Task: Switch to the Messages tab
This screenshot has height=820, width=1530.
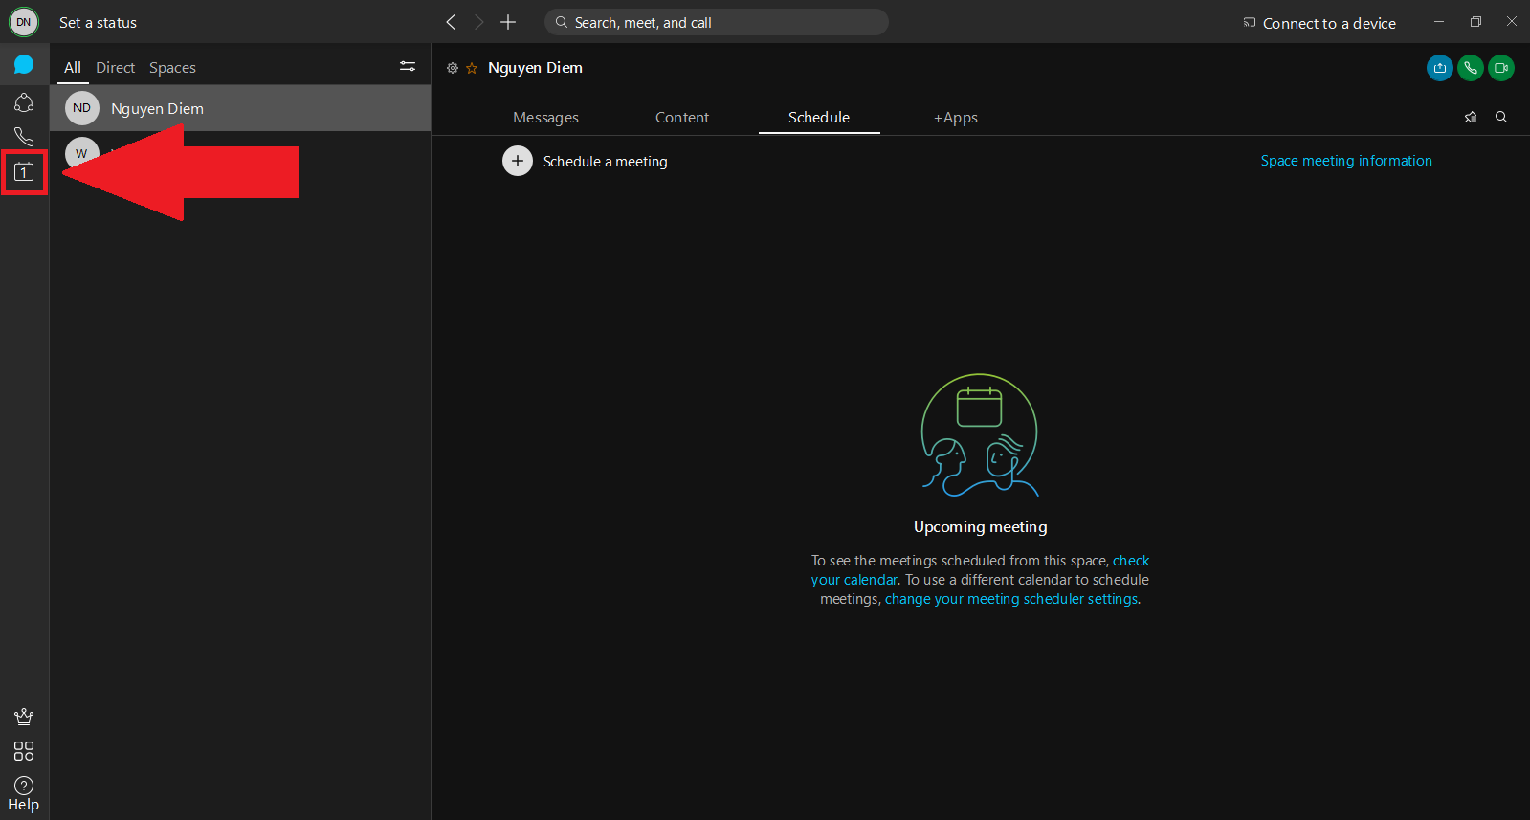Action: click(545, 118)
